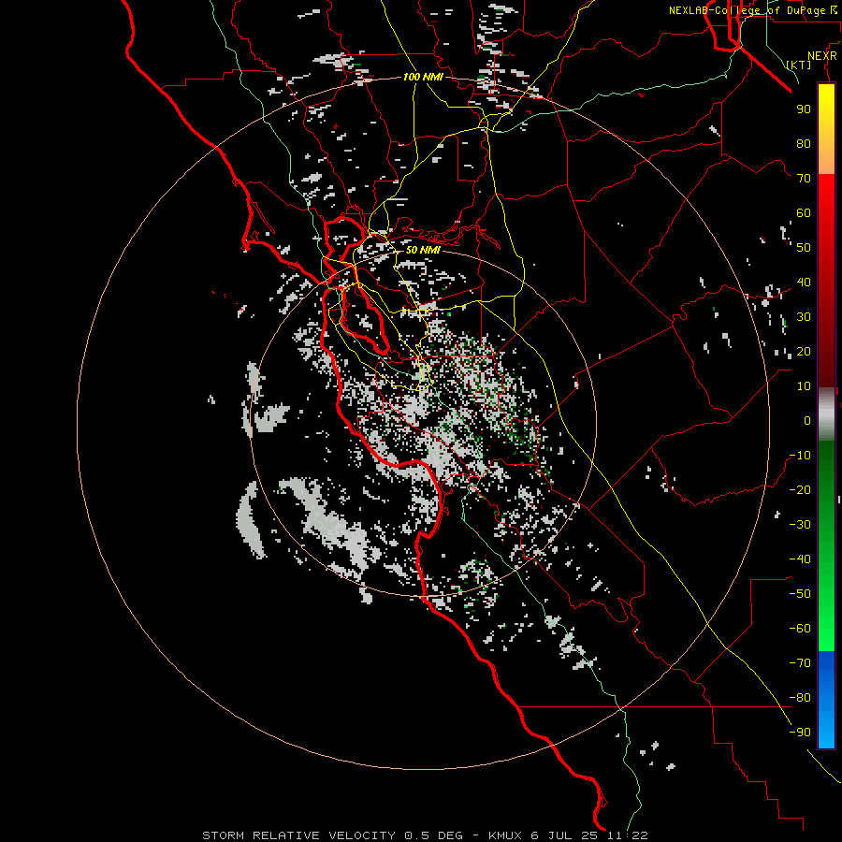Click the [KT] units label above the scale
Image resolution: width=842 pixels, height=842 pixels.
(799, 65)
